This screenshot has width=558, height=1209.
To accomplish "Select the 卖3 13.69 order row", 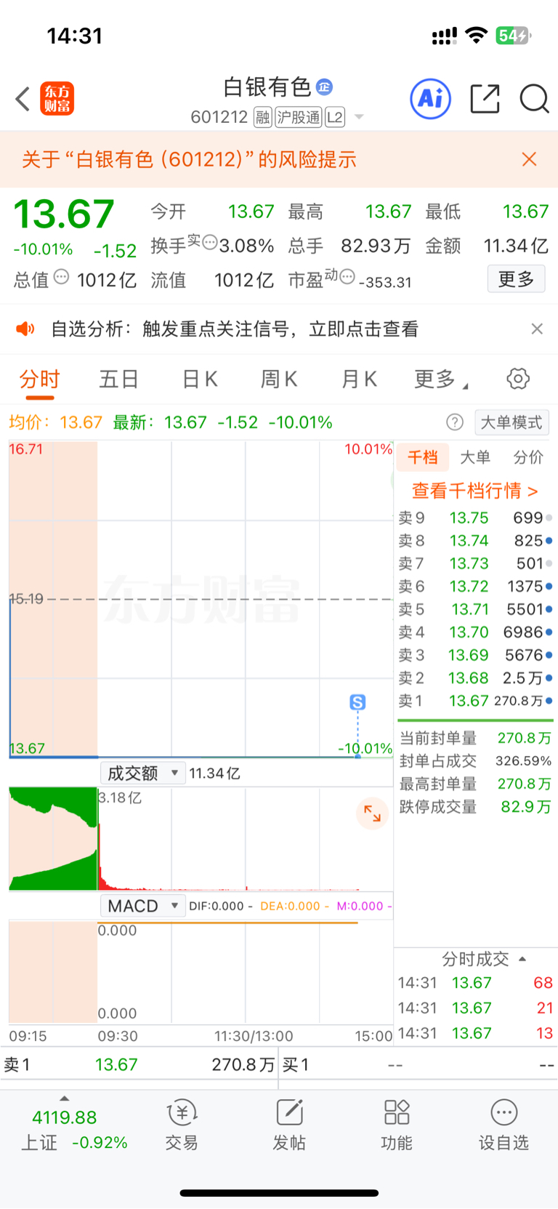I will tap(475, 655).
